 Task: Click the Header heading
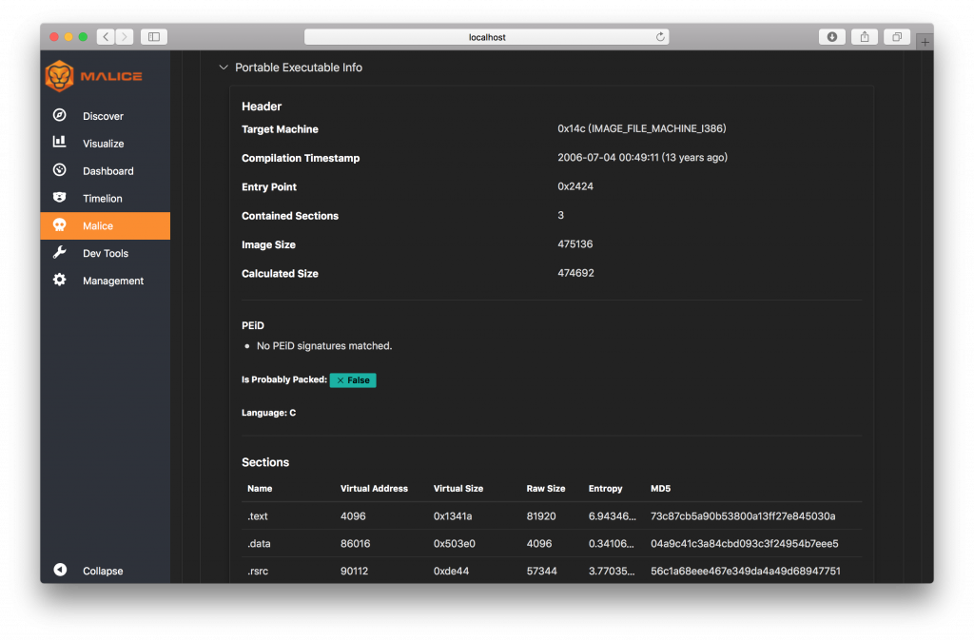(x=262, y=107)
